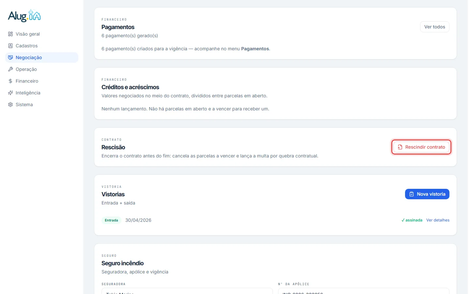Click the Financeiro dollar sign icon
Image resolution: width=470 pixels, height=294 pixels.
click(10, 81)
